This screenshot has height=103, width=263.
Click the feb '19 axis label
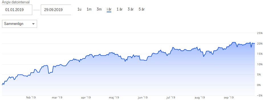pos(31,98)
